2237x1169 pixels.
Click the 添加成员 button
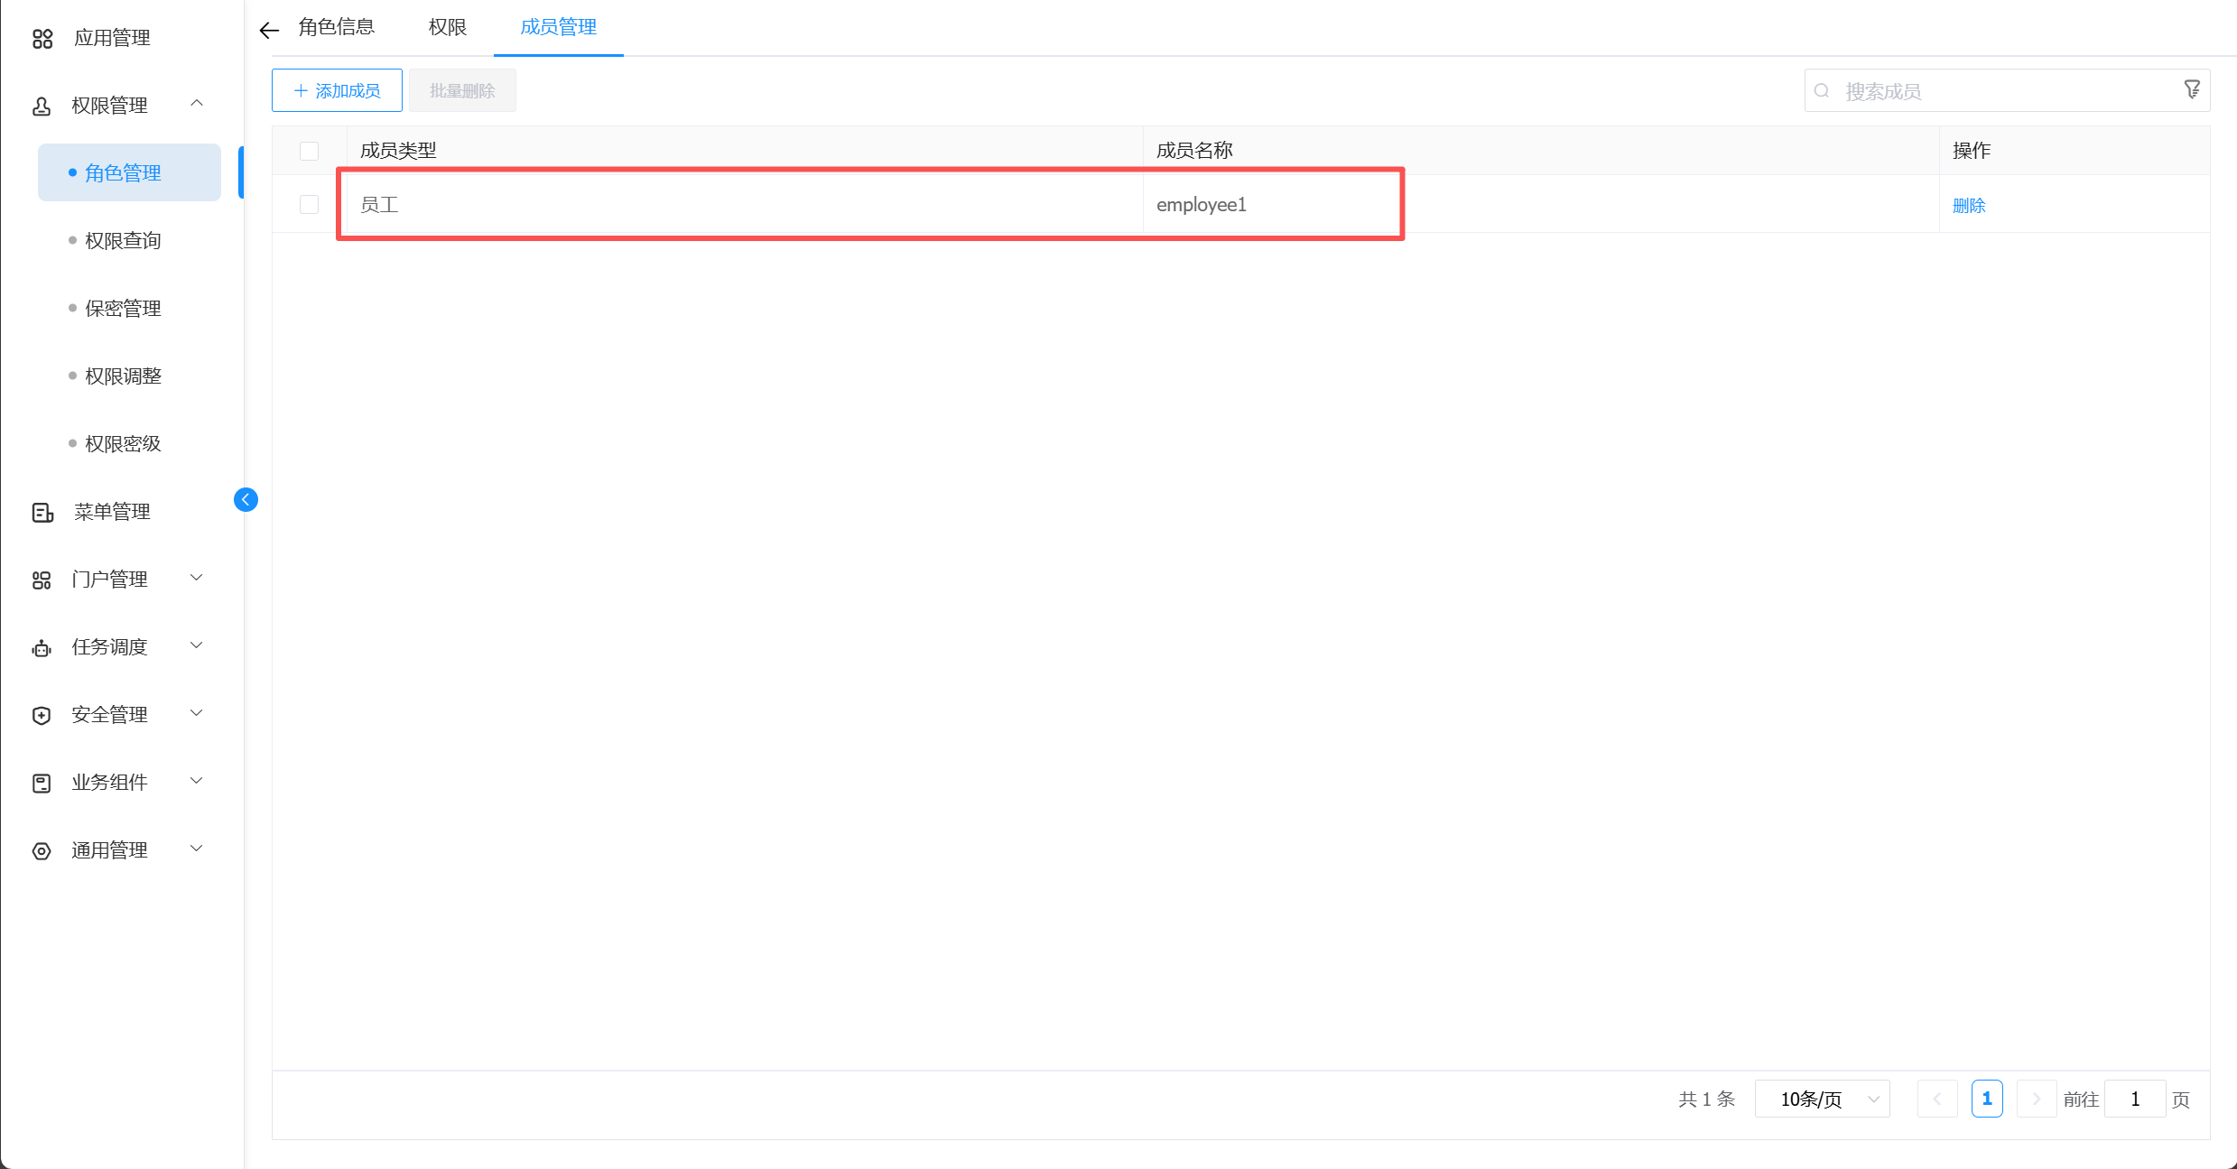[x=337, y=90]
